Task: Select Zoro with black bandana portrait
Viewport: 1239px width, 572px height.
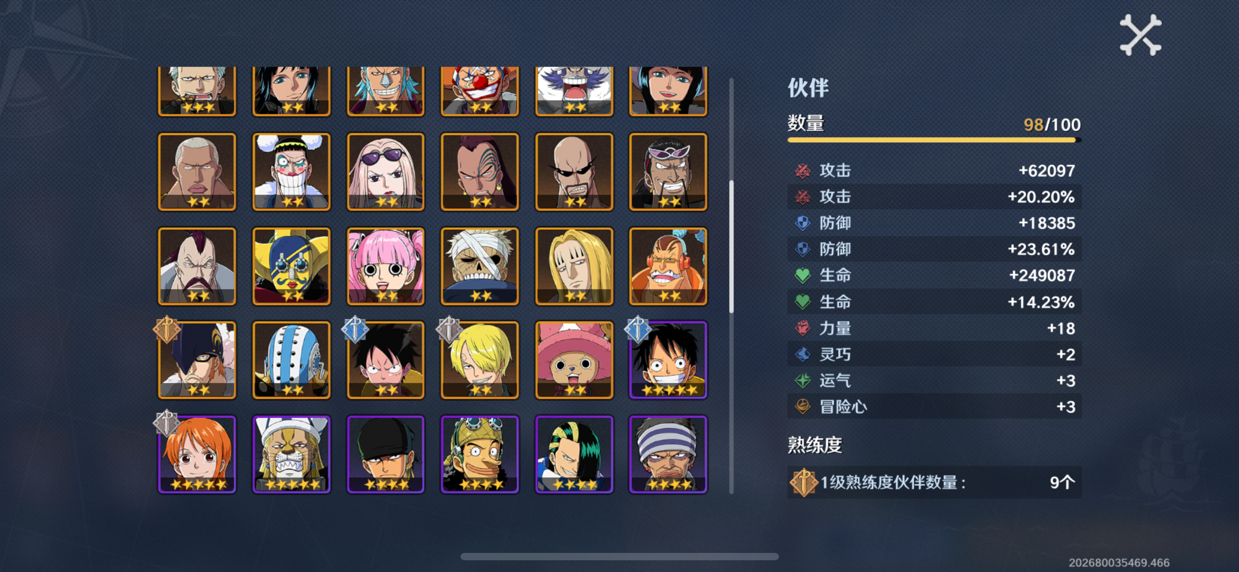Action: coord(386,454)
